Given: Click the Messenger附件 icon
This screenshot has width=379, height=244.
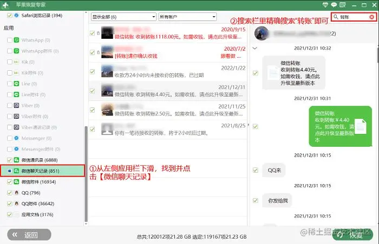Looking at the screenshot, I should pyautogui.click(x=16, y=149).
